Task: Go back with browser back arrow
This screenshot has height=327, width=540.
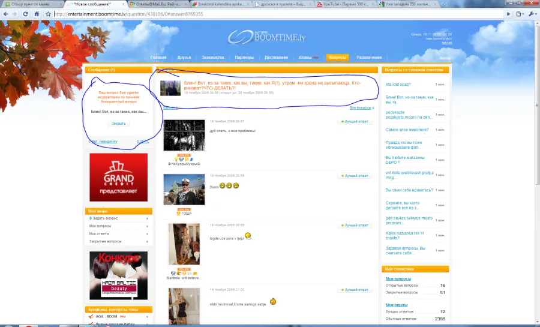Action: [5, 14]
